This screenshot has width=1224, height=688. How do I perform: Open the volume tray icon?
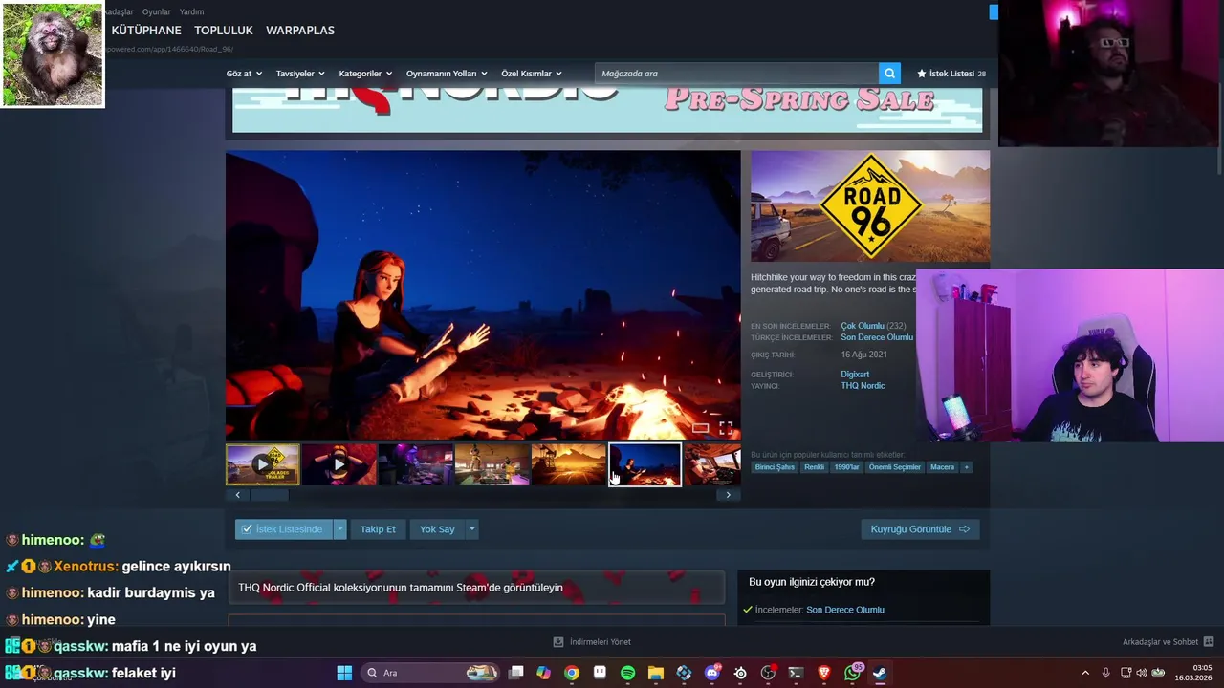click(x=1141, y=673)
